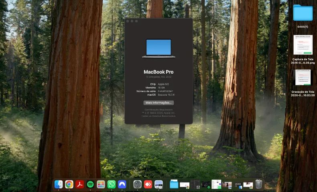Click the 16 GB memory value
Viewport: 317px width, 192px height.
[161, 88]
